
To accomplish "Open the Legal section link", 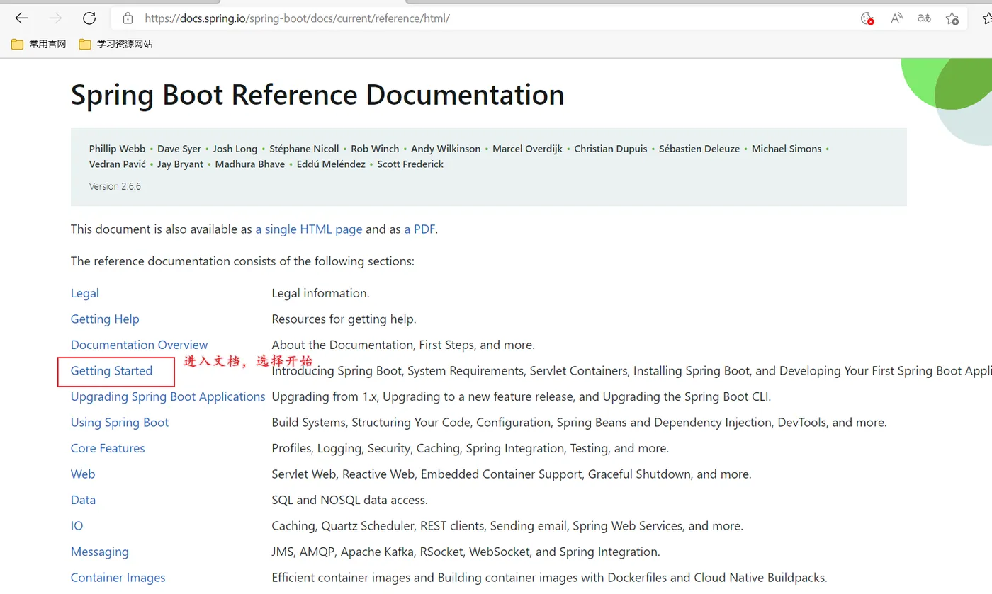I will pyautogui.click(x=84, y=293).
